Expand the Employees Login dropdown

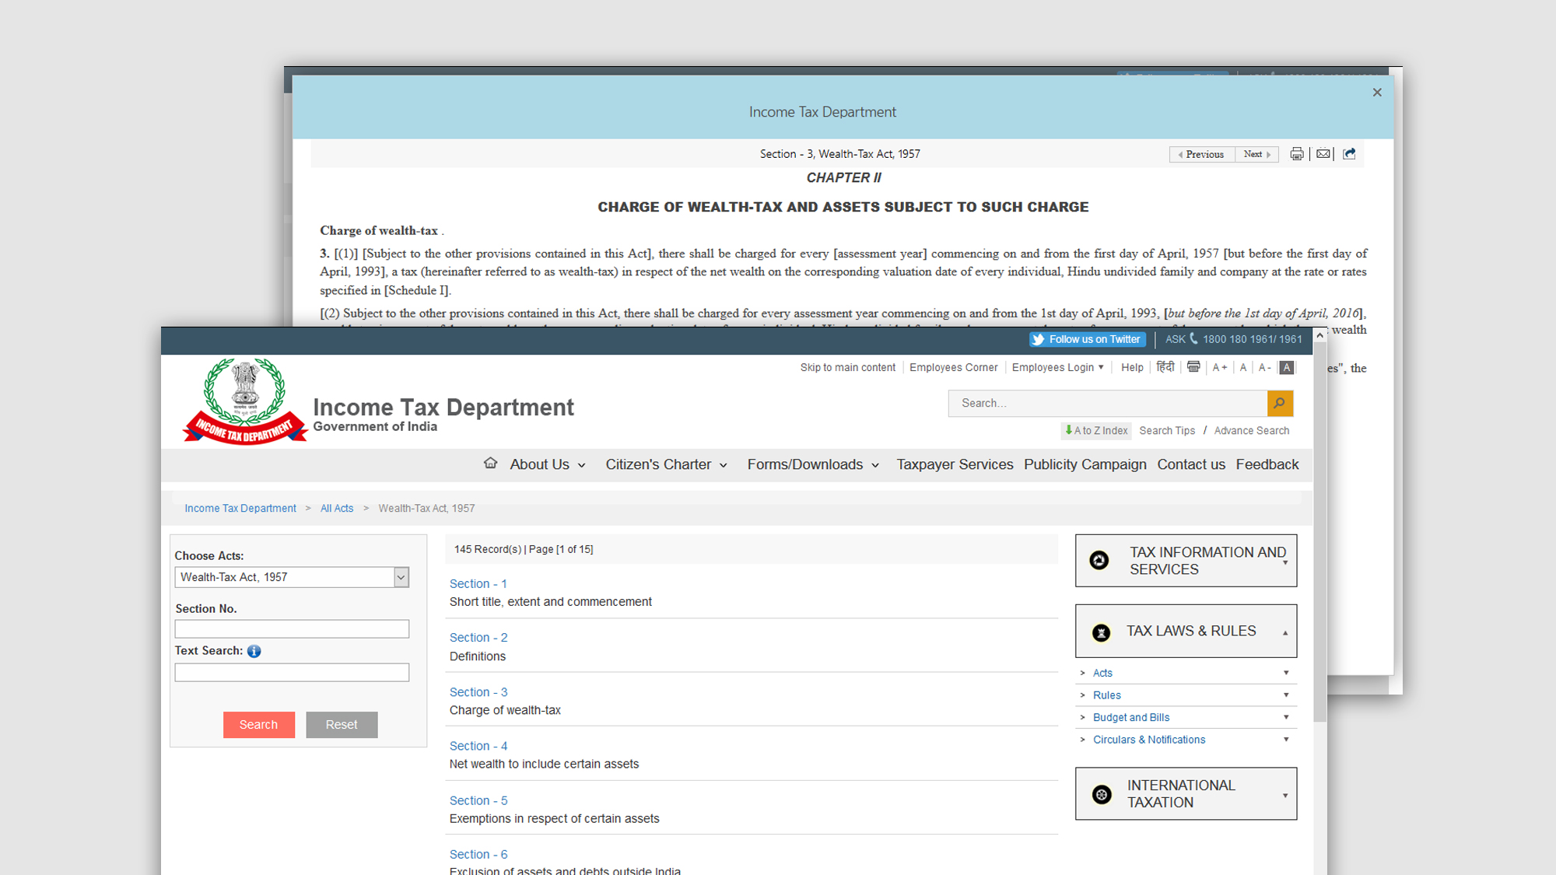[x=1057, y=367]
